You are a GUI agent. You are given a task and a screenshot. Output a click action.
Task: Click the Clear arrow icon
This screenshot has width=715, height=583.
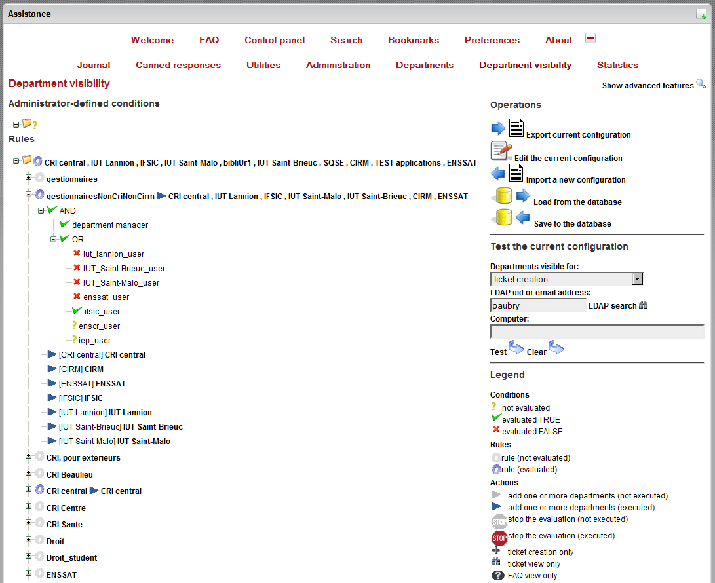556,348
